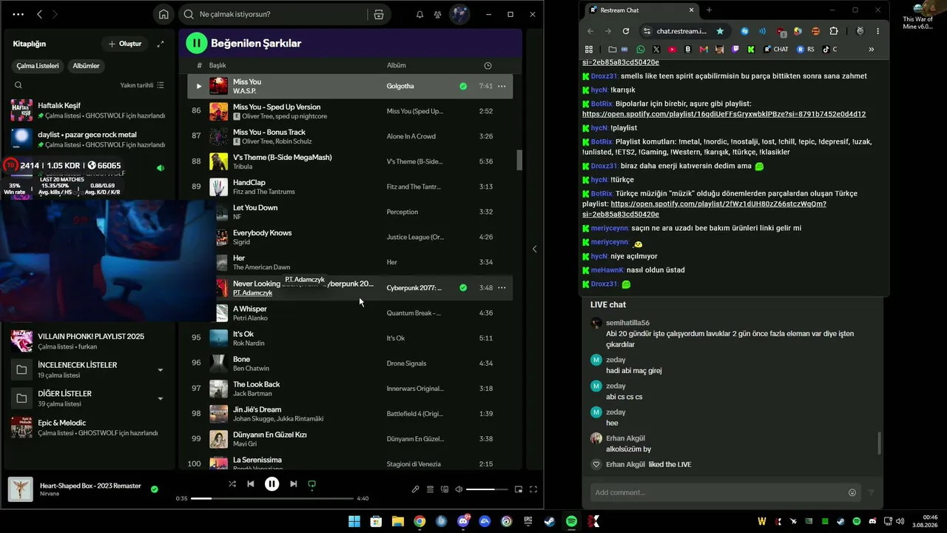Open the Spotify three-dot main menu
The height and width of the screenshot is (533, 947).
(x=18, y=14)
